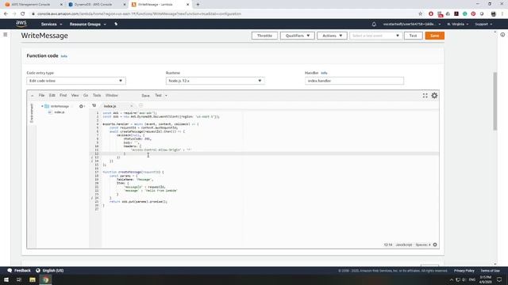Open the Services menu

tap(51, 25)
